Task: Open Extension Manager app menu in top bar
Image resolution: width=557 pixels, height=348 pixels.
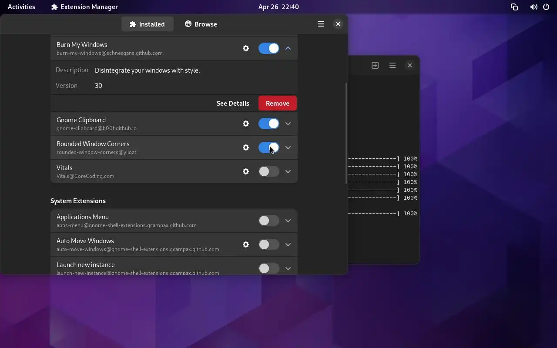Action: point(84,7)
